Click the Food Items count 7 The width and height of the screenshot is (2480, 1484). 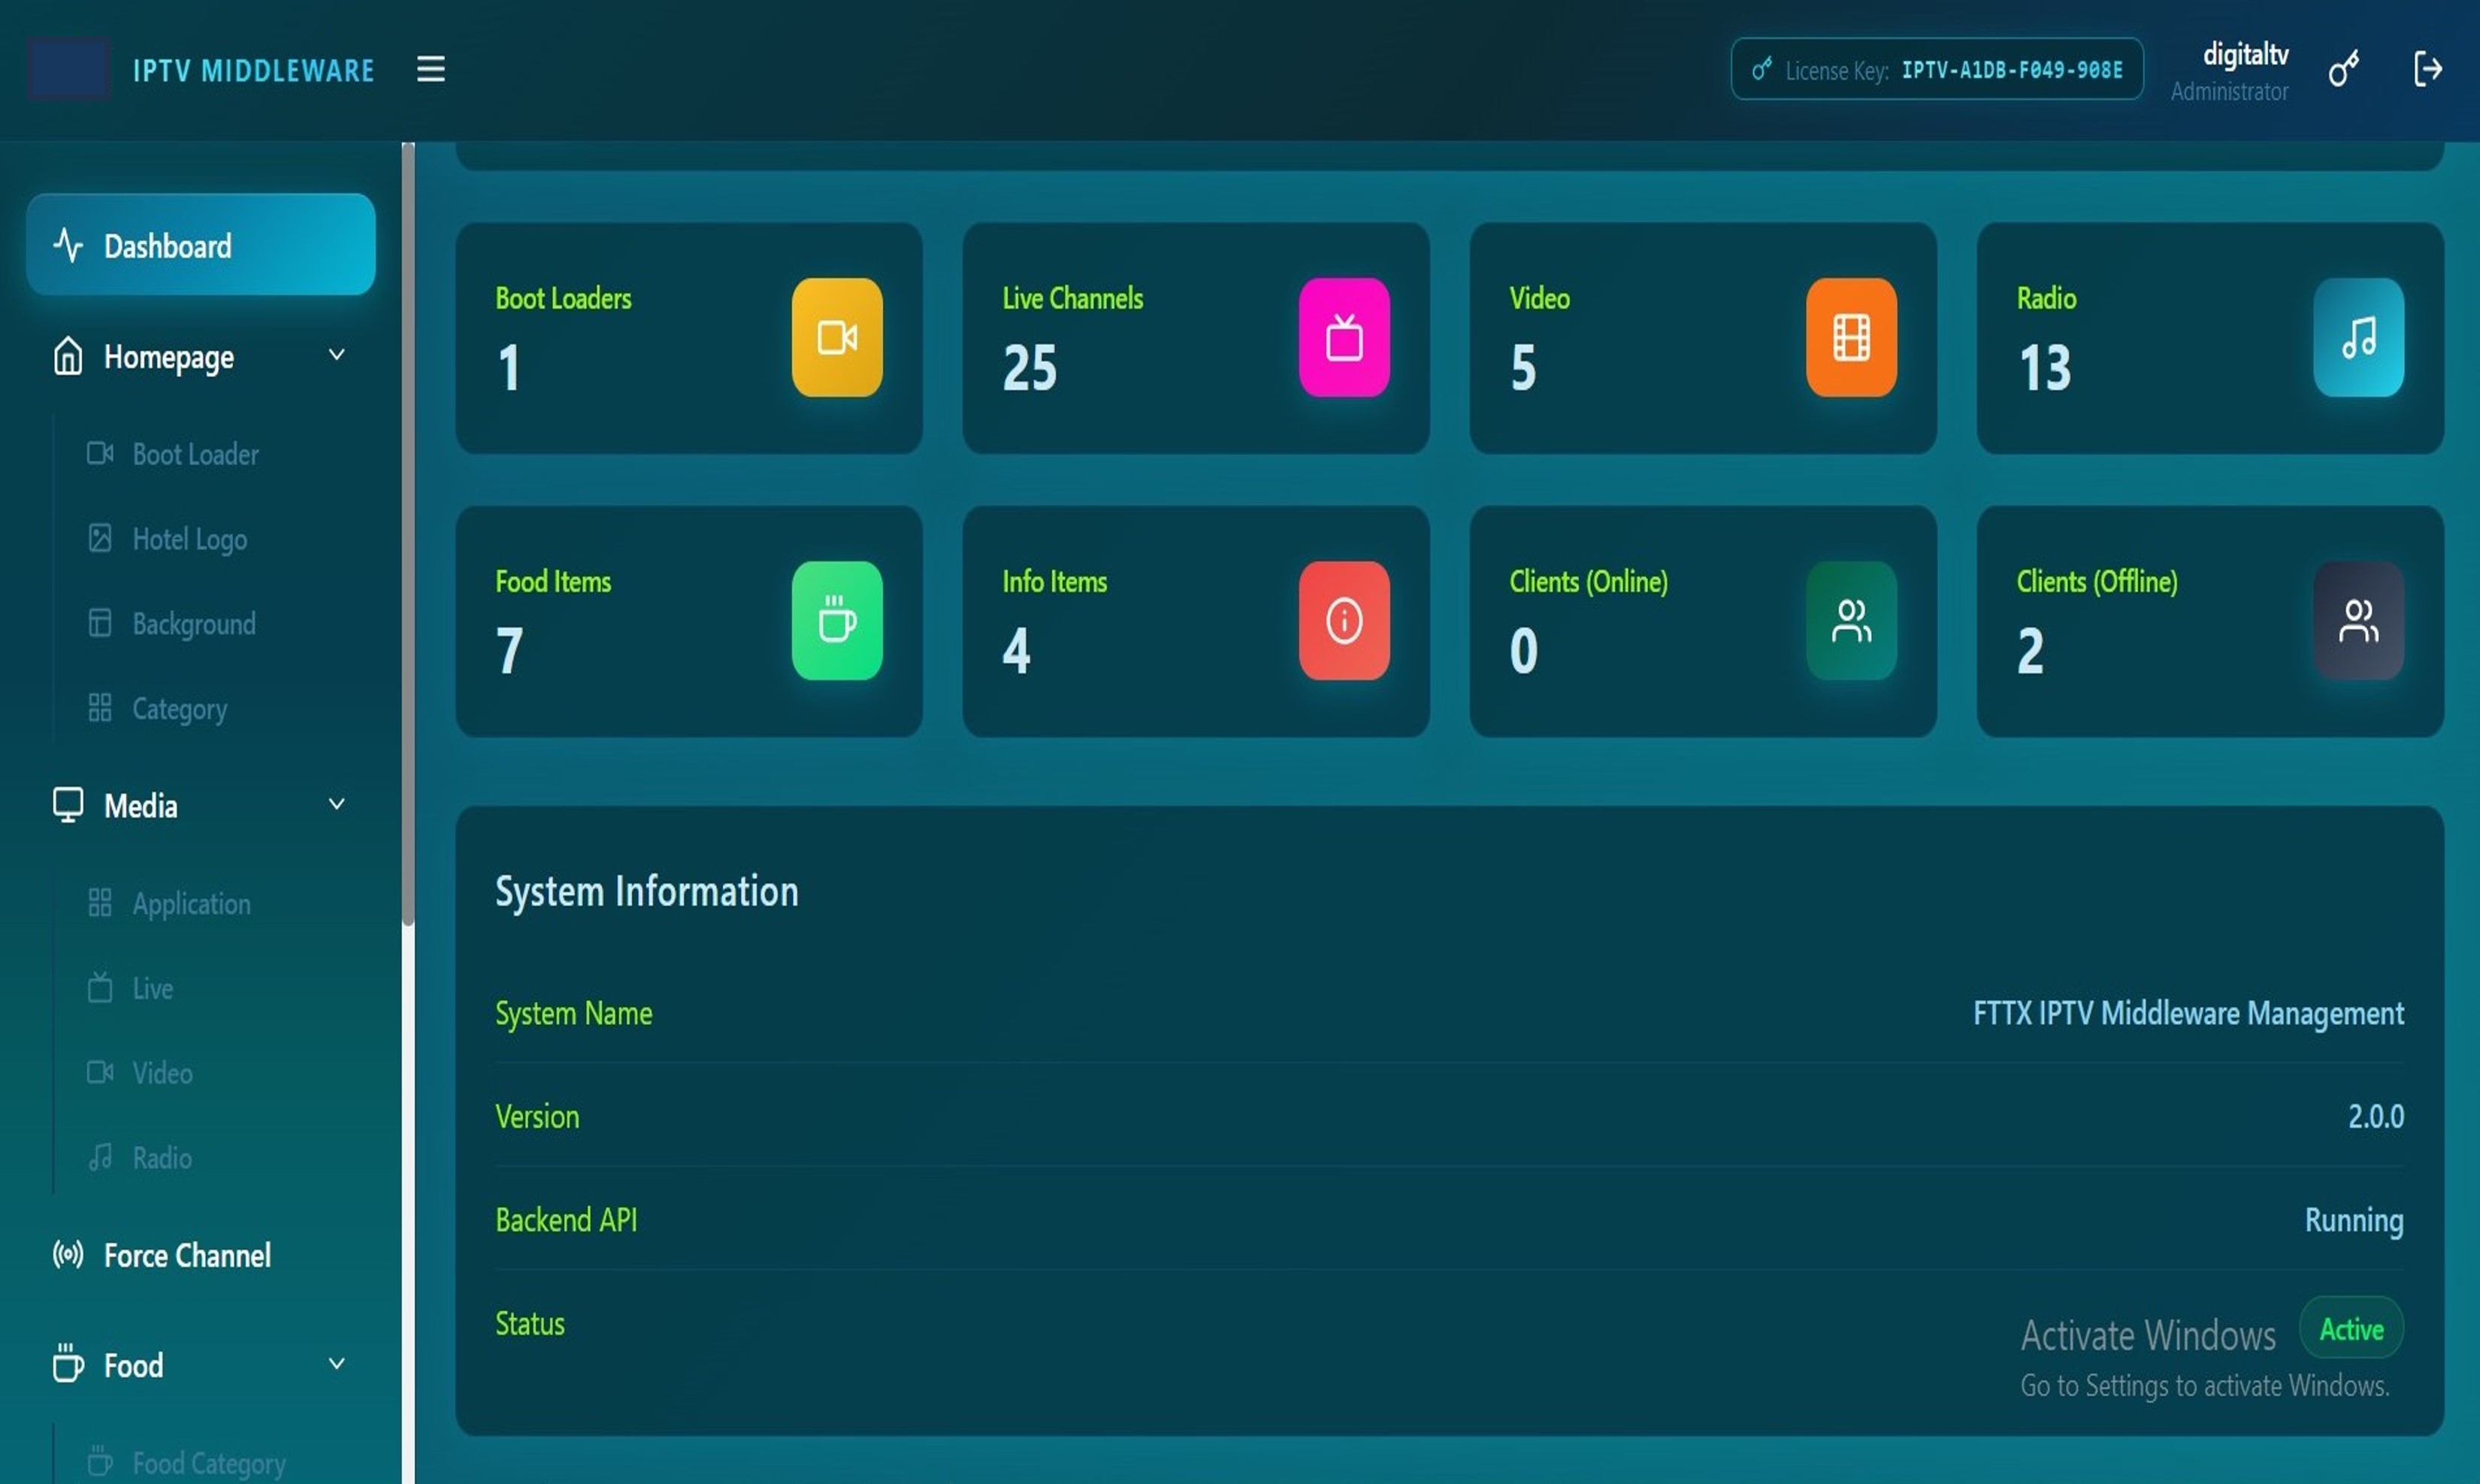509,651
